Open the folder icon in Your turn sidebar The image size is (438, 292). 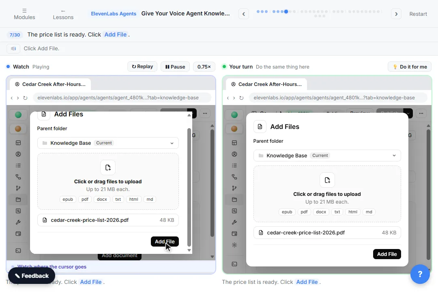coord(234,200)
